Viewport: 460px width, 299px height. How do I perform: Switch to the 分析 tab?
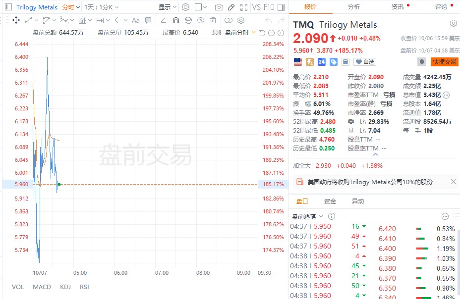(354, 7)
